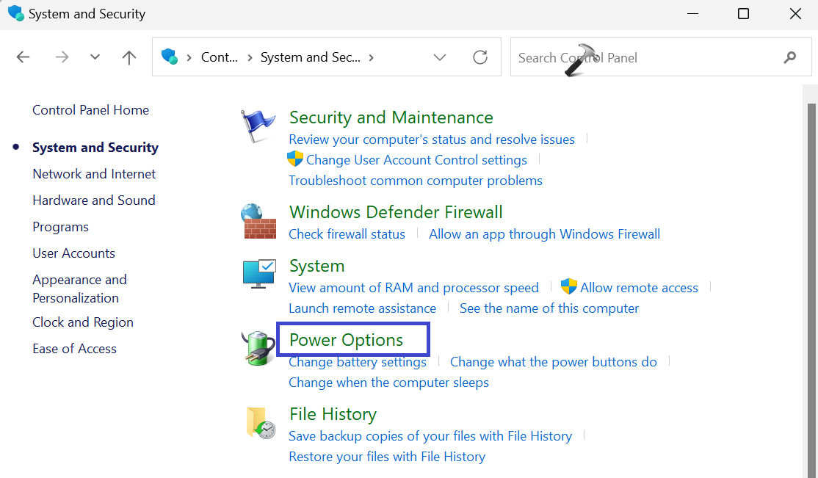Go up one level with the Up arrow
Screen dimensions: 818x478
pos(129,57)
